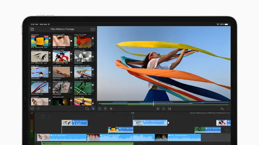Select the Runner.MOV library thumbnail
Image resolution: width=259 pixels, height=145 pixels.
[83, 88]
